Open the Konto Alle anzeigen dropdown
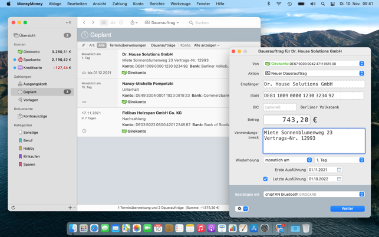379x237 pixels. coord(207,45)
